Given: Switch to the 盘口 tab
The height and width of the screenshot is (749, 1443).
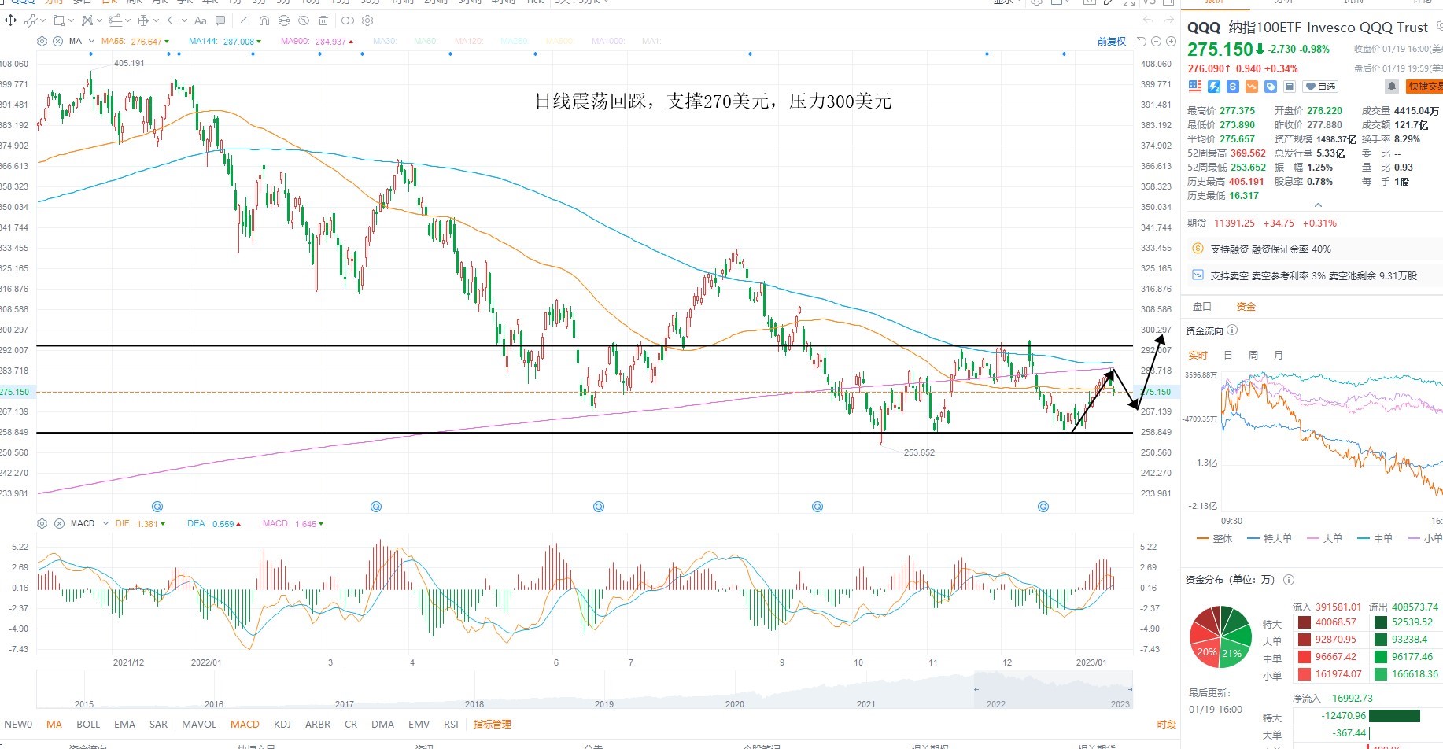Looking at the screenshot, I should pos(1202,307).
